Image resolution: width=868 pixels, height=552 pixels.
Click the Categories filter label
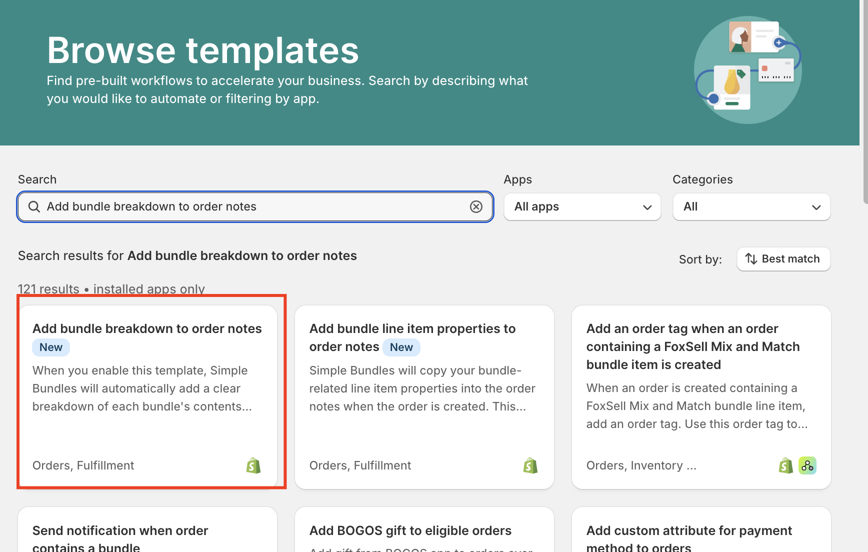click(x=702, y=179)
